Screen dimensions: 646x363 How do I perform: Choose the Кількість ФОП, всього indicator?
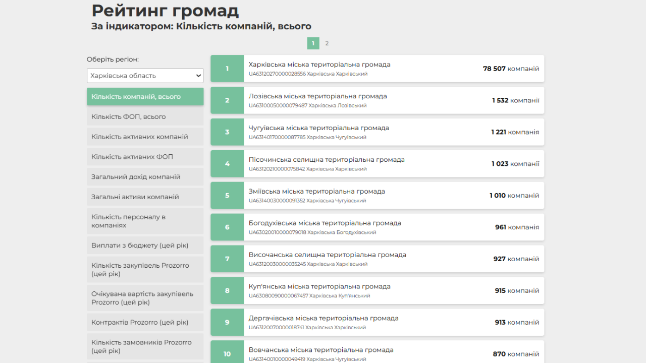point(145,117)
